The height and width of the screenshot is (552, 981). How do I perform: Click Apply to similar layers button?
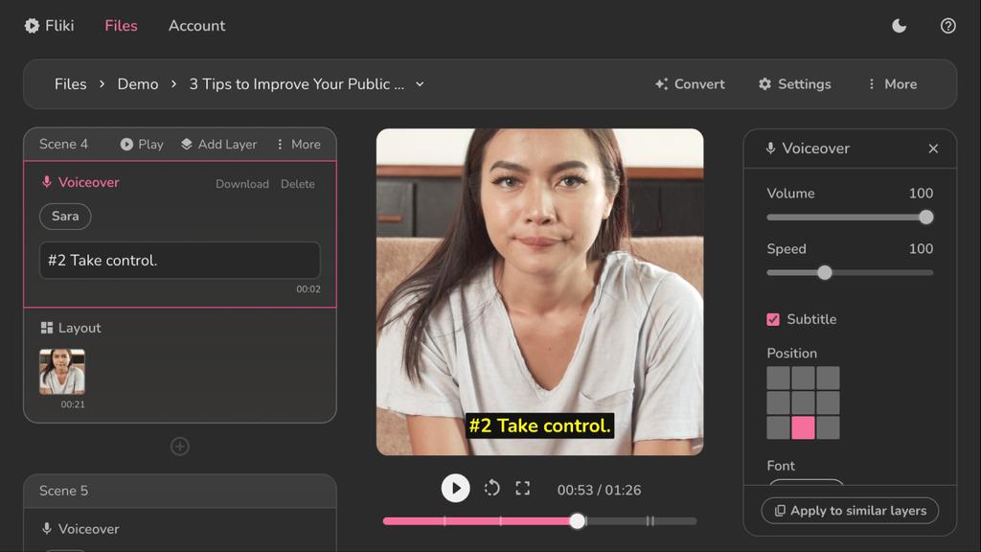(850, 511)
